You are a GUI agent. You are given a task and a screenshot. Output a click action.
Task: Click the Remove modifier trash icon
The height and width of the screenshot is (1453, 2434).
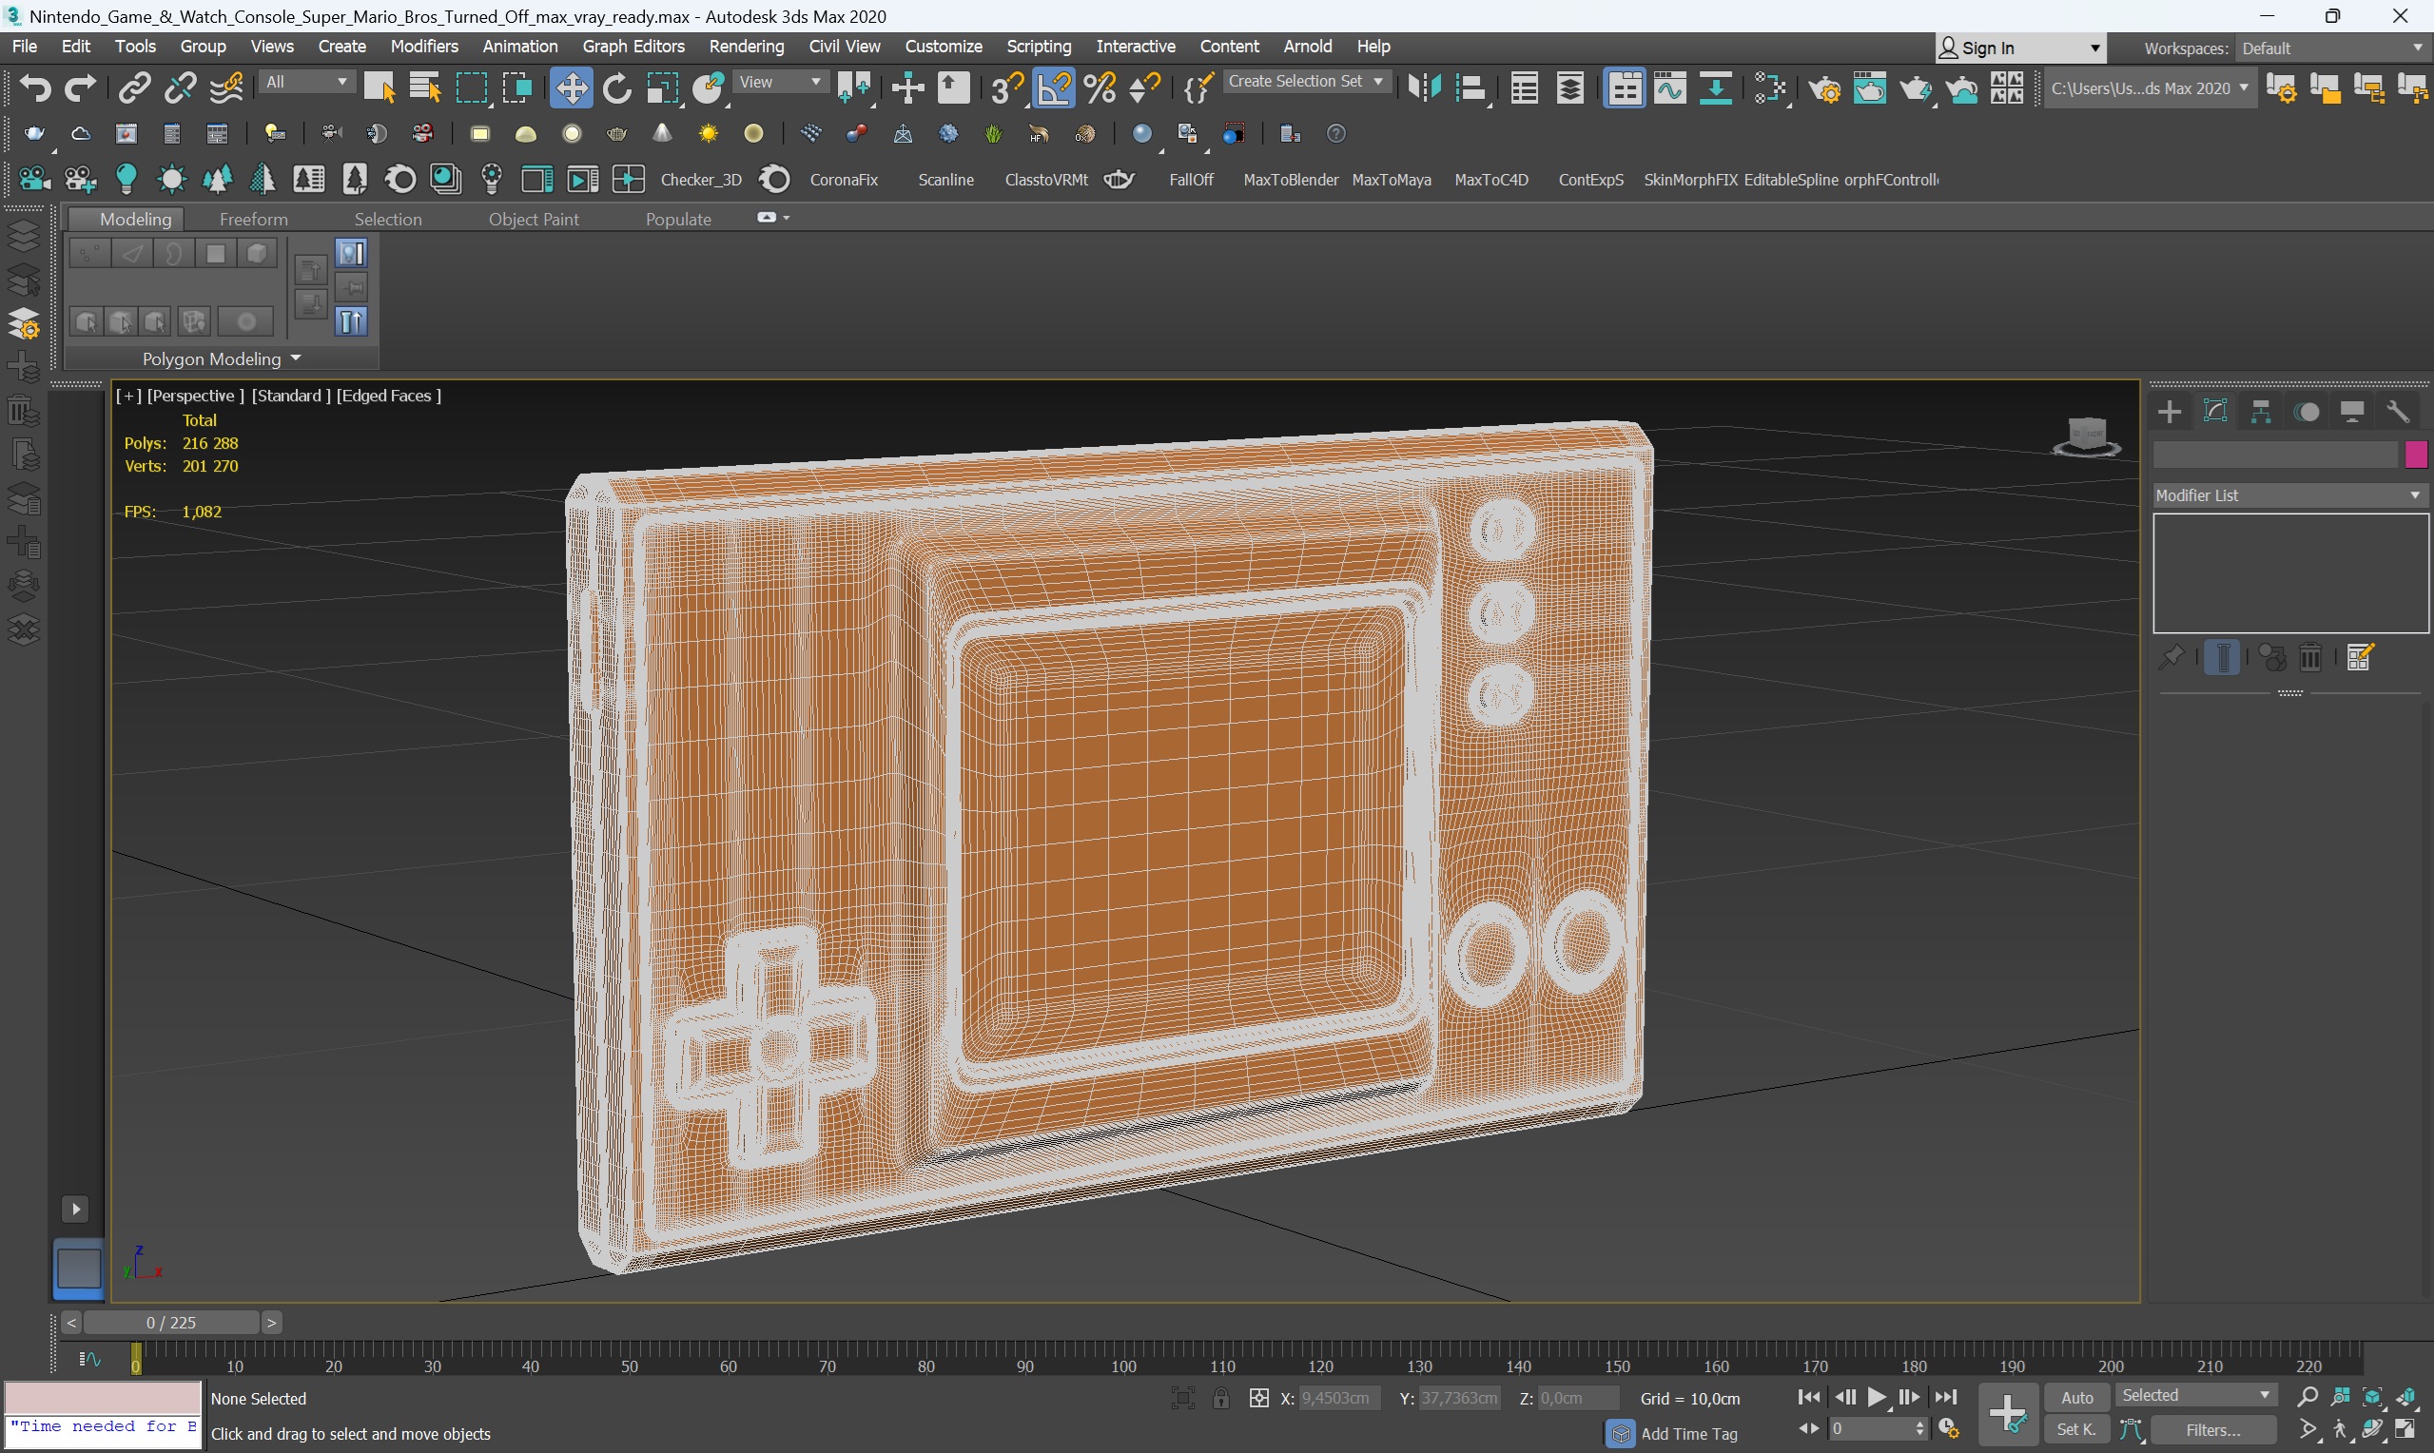(x=2310, y=657)
